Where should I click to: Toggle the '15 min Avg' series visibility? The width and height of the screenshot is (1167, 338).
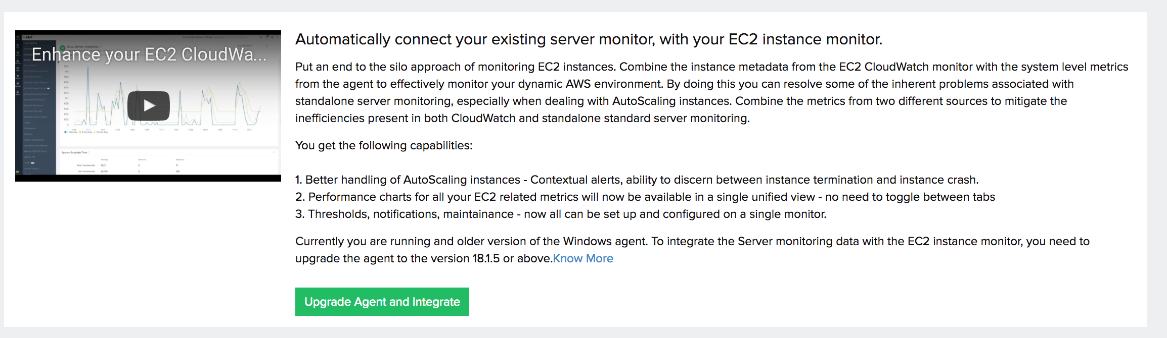click(100, 132)
